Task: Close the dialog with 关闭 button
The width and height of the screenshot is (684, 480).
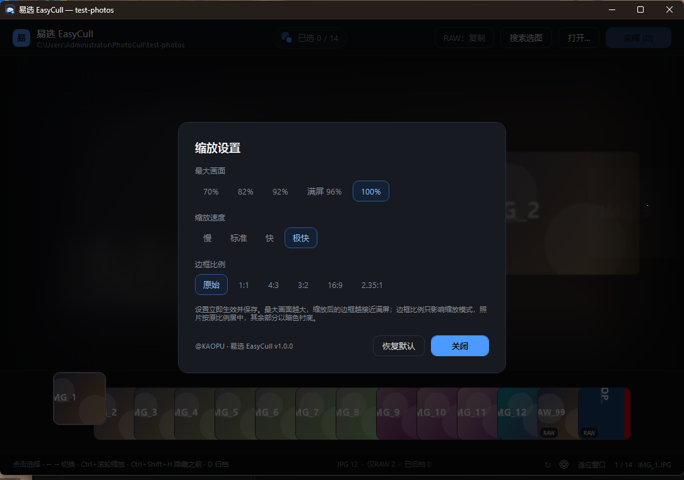Action: click(x=460, y=346)
